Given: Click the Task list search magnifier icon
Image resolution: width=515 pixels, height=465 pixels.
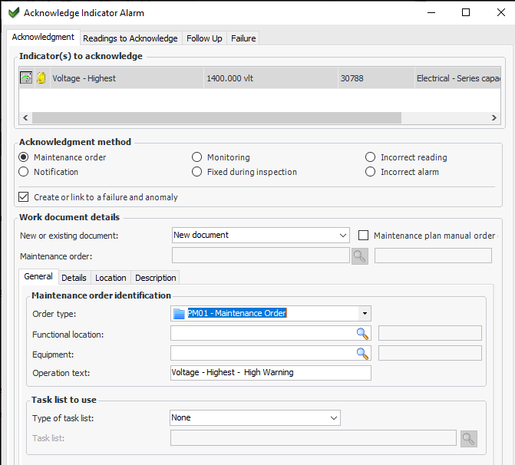Looking at the screenshot, I should click(x=467, y=438).
